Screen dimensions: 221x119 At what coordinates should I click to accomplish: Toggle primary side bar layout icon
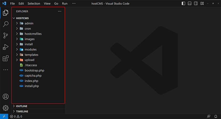pyautogui.click(x=183, y=3)
